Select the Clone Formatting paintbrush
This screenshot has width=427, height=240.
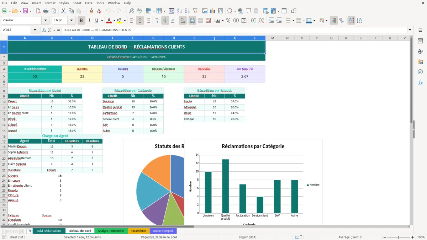point(91,11)
